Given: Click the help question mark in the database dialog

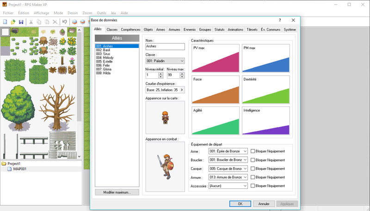Looking at the screenshot, I should coord(280,20).
